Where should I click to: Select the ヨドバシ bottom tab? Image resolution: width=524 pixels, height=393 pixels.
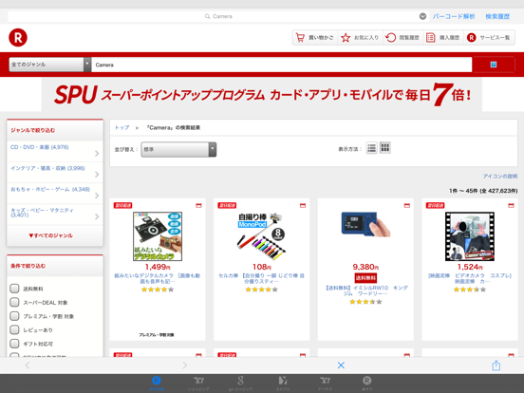[283, 383]
